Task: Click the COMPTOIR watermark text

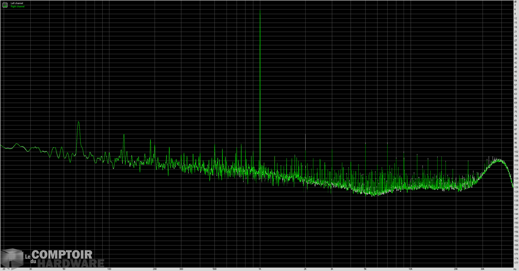Action: [62, 255]
